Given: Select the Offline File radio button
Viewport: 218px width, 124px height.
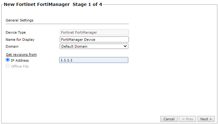Looking at the screenshot, I should (8, 66).
